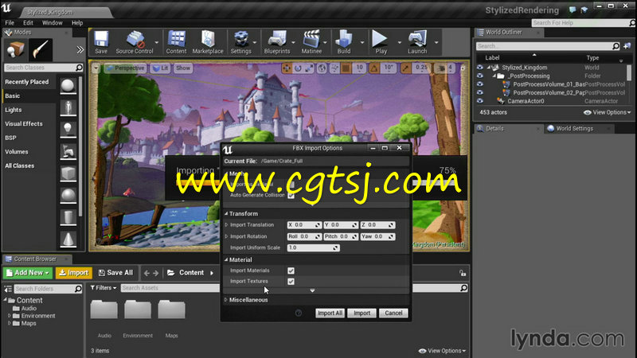Open the File menu
Image resolution: width=637 pixels, height=358 pixels.
point(10,23)
